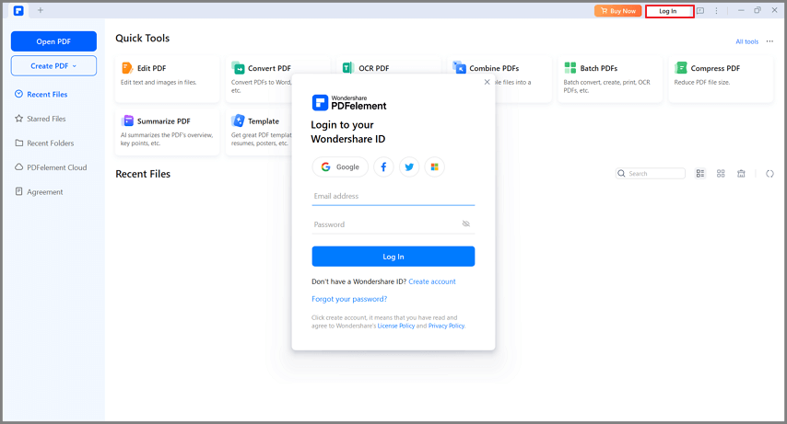Open Recent Folders in sidebar
Image resolution: width=787 pixels, height=424 pixels.
point(50,143)
